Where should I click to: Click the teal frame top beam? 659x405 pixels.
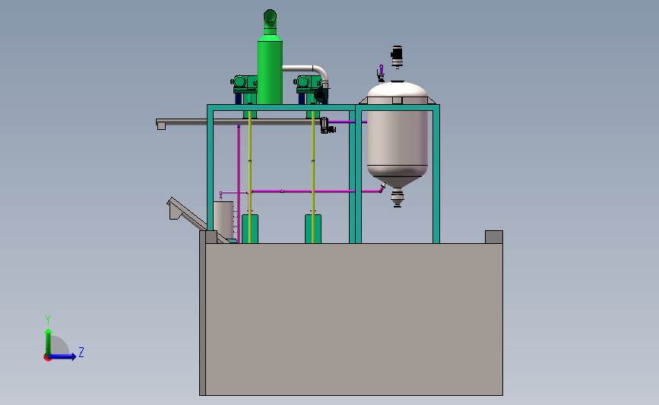click(323, 108)
